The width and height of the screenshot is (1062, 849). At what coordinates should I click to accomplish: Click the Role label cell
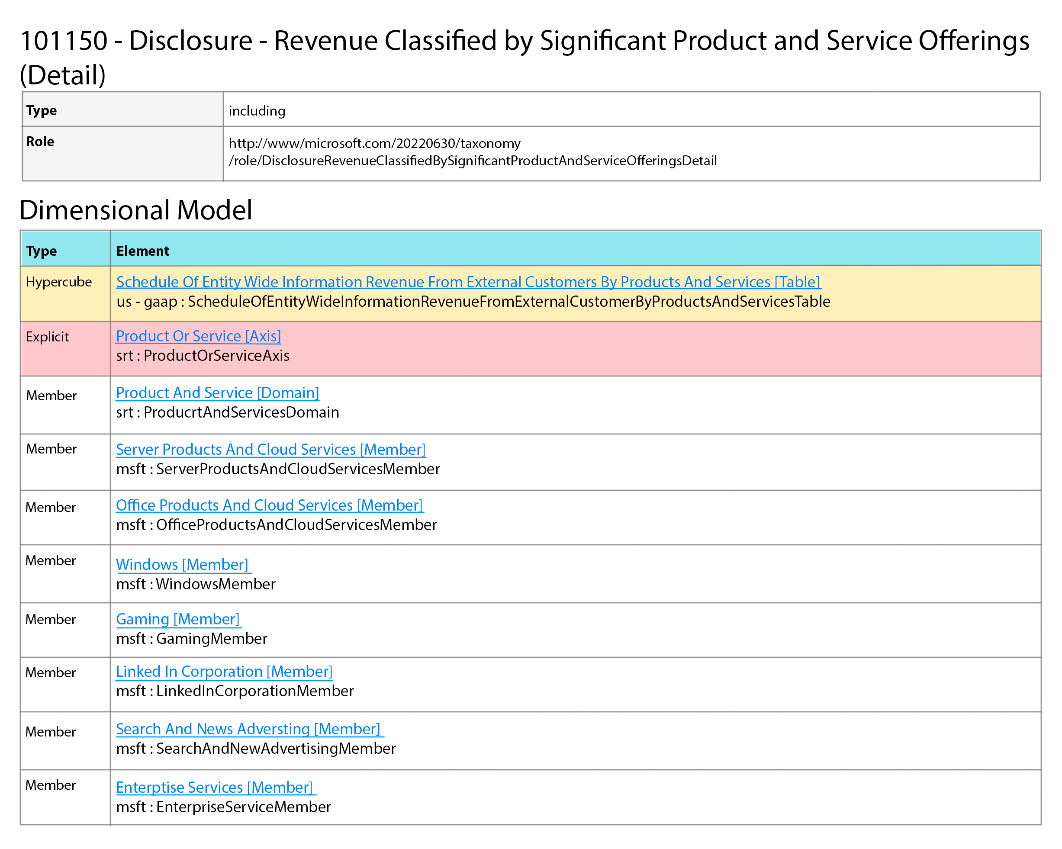[x=122, y=154]
